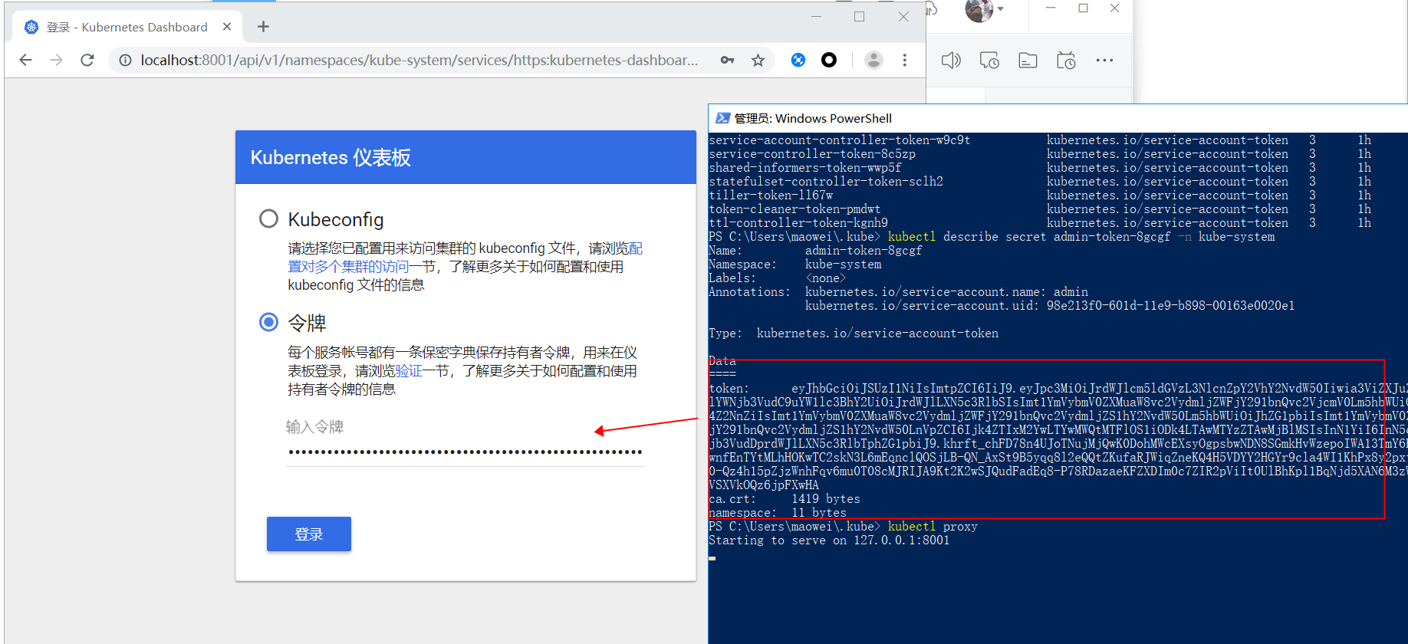
Task: Click Namespace value 'kube-system' in PowerShell output
Action: click(843, 264)
